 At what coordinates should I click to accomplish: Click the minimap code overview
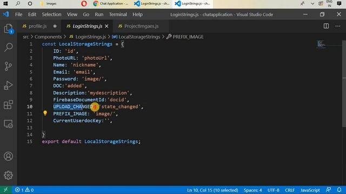pos(321,44)
